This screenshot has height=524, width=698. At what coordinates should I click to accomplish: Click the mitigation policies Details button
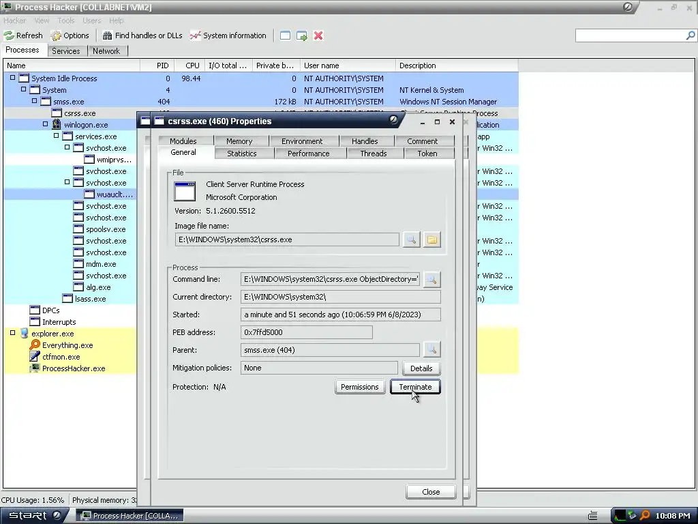421,368
